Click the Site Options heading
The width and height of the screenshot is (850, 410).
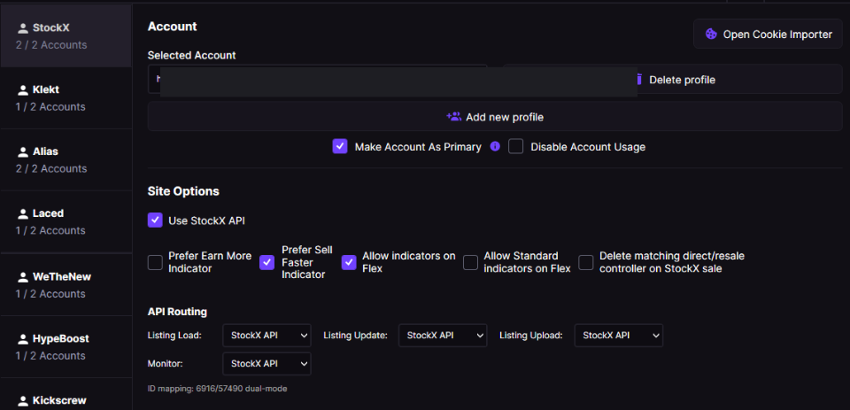coord(183,191)
